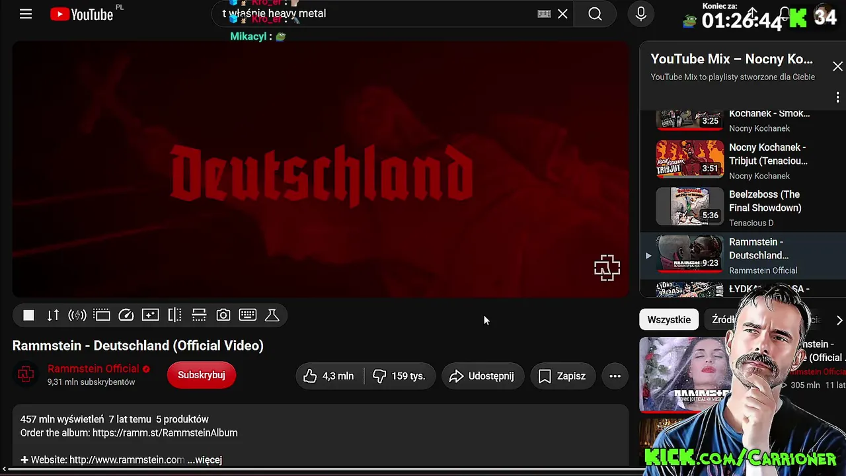Open the Rammstein Deutschland 9:23 playlist thumbnail

point(689,255)
